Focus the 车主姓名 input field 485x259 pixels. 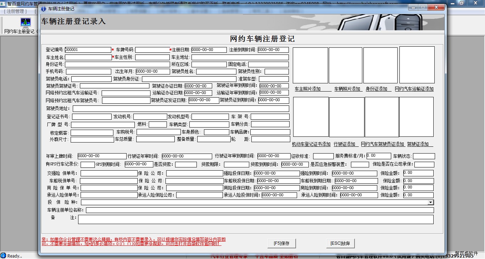[88, 57]
